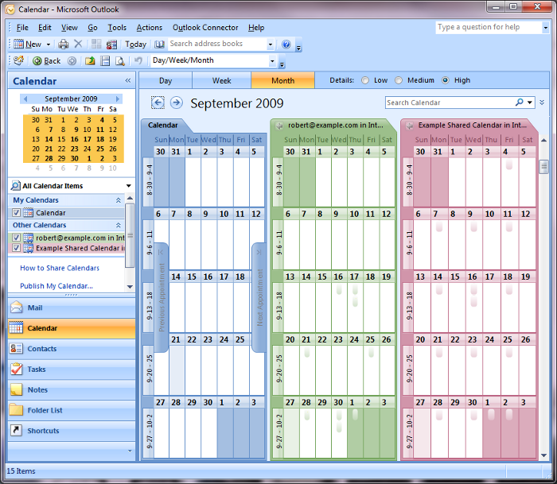This screenshot has height=484, width=557.
Task: Click the Undo arrow icon
Action: pos(138,60)
